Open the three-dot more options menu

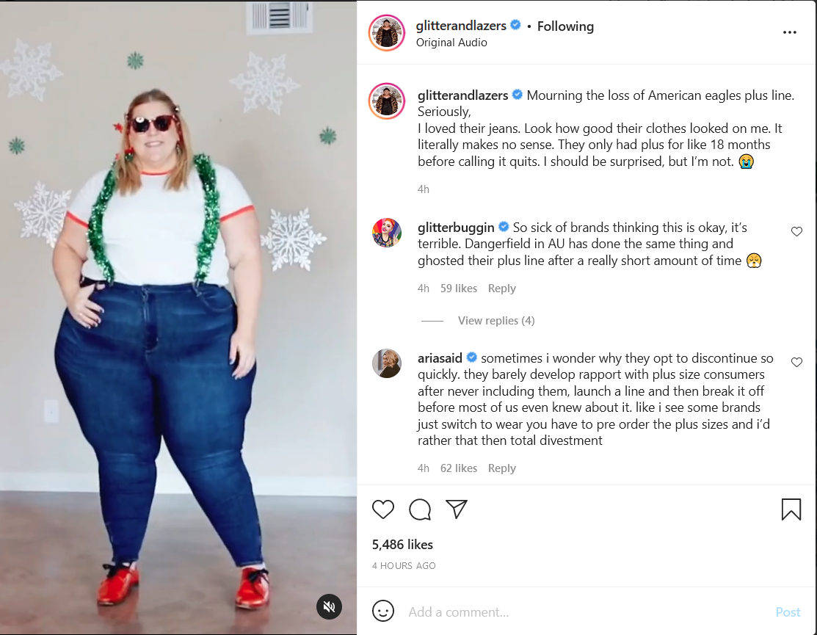click(x=789, y=32)
